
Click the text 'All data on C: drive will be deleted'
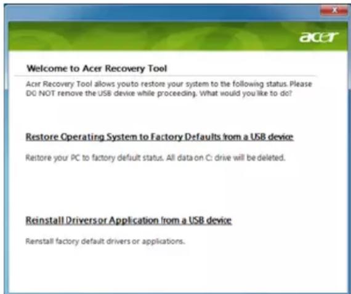coord(225,158)
